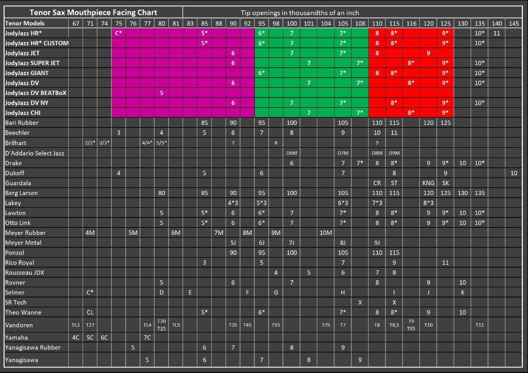Click the 'Tip openings in thousandths' header
Viewport: 528px width, 373px height.
[x=300, y=12]
